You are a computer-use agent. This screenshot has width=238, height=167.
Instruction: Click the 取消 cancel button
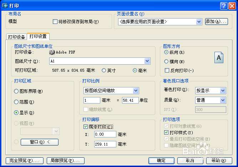point(190,161)
